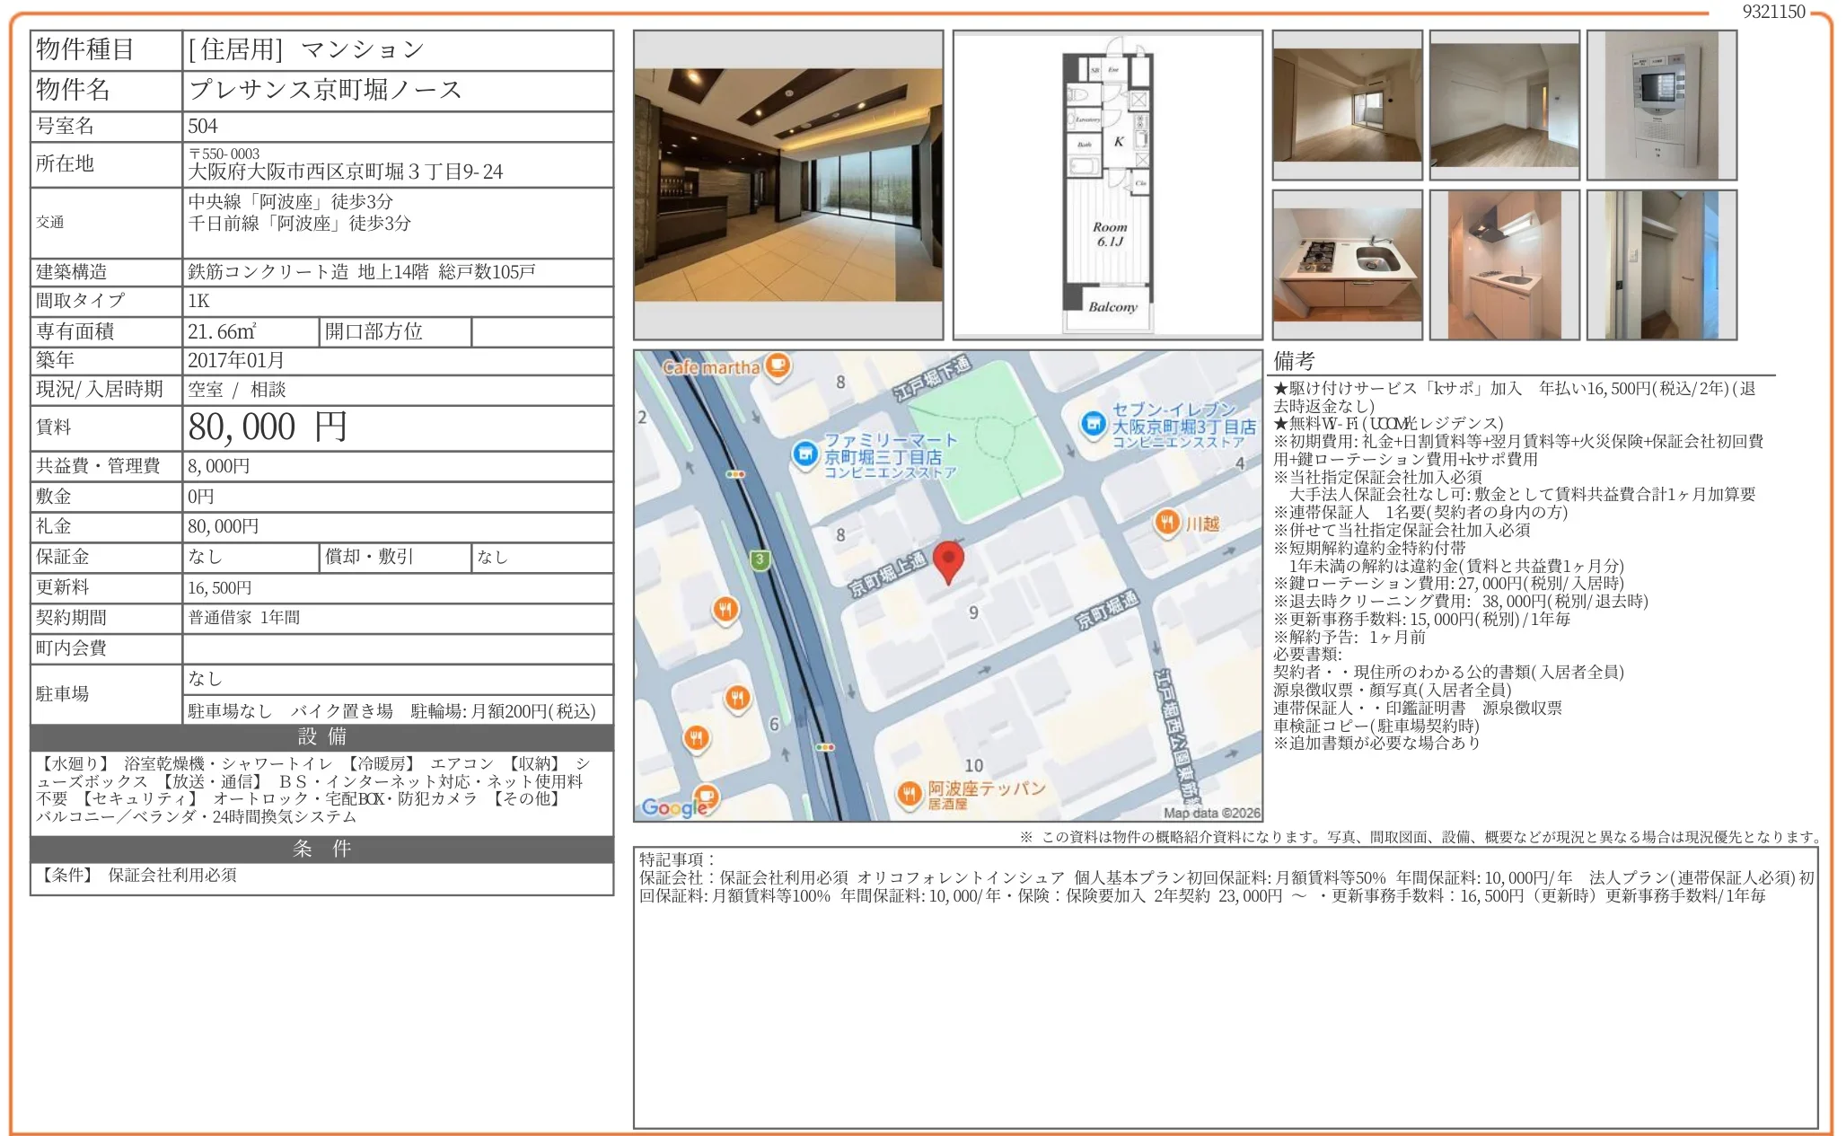Click the 京町堀上通 street label on map

click(x=887, y=575)
